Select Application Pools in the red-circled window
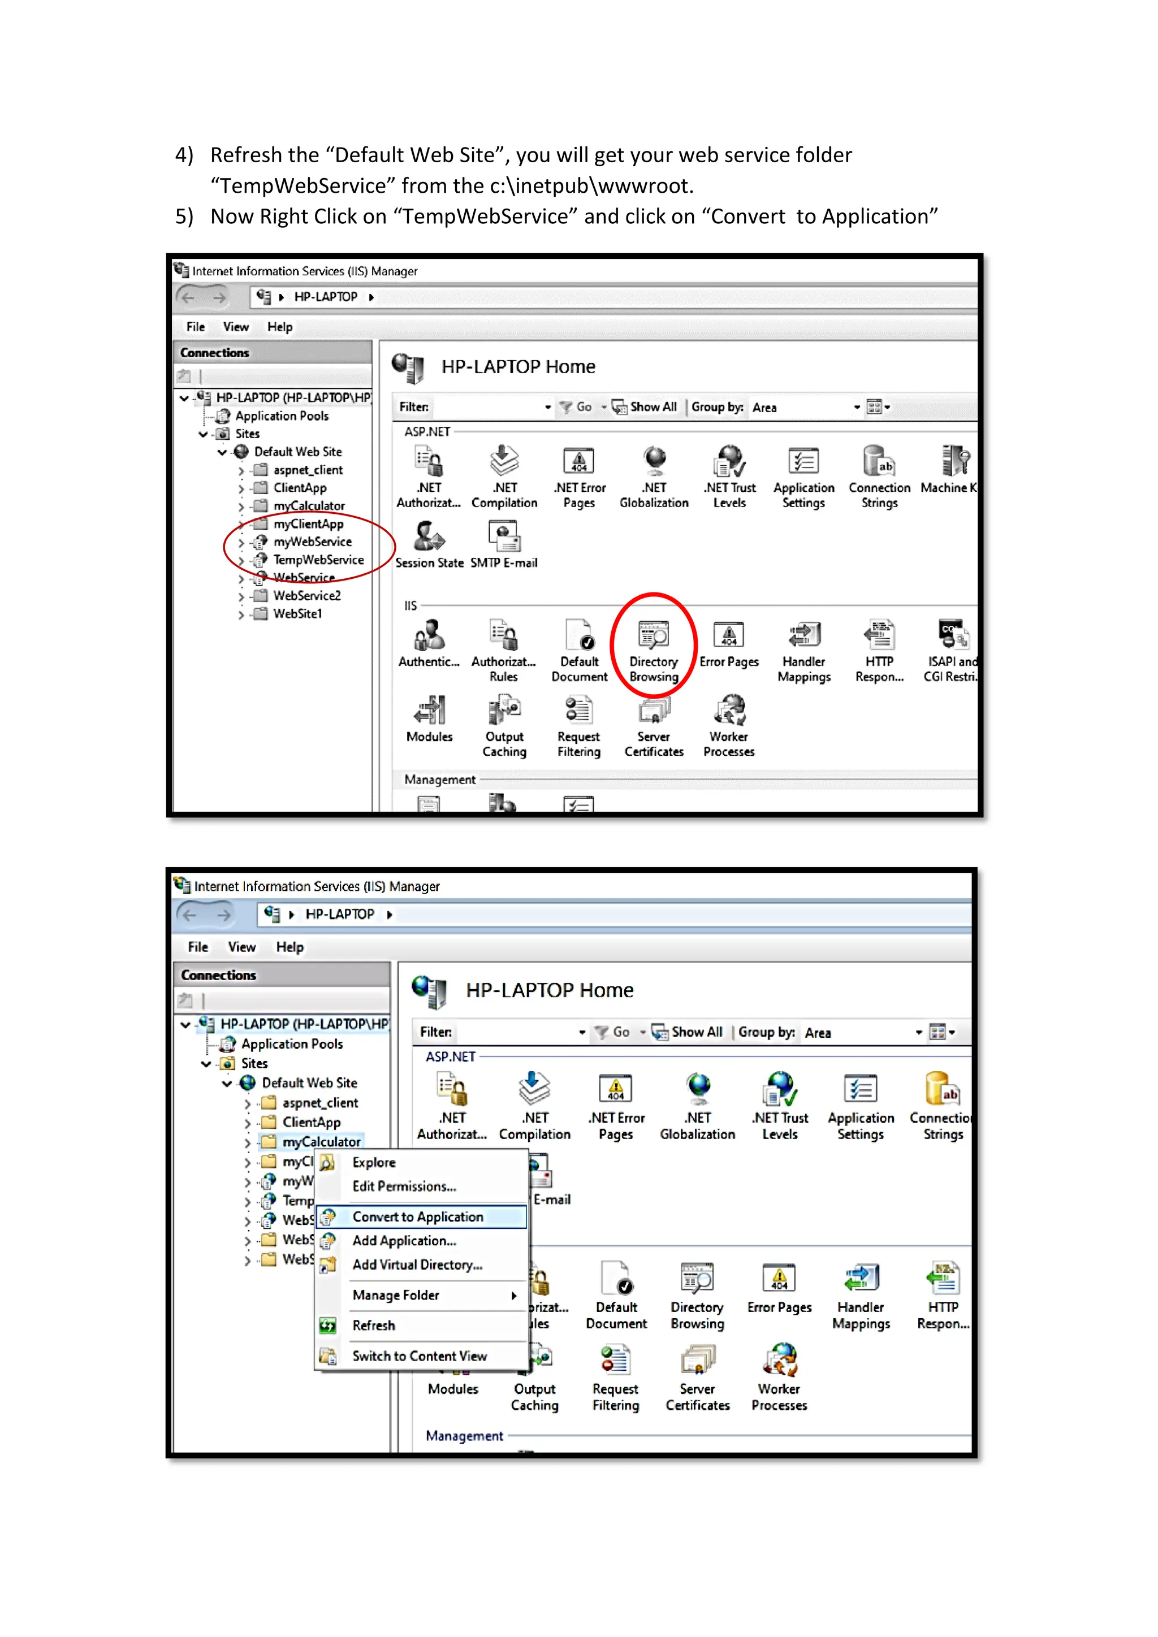The width and height of the screenshot is (1158, 1637). tap(282, 415)
